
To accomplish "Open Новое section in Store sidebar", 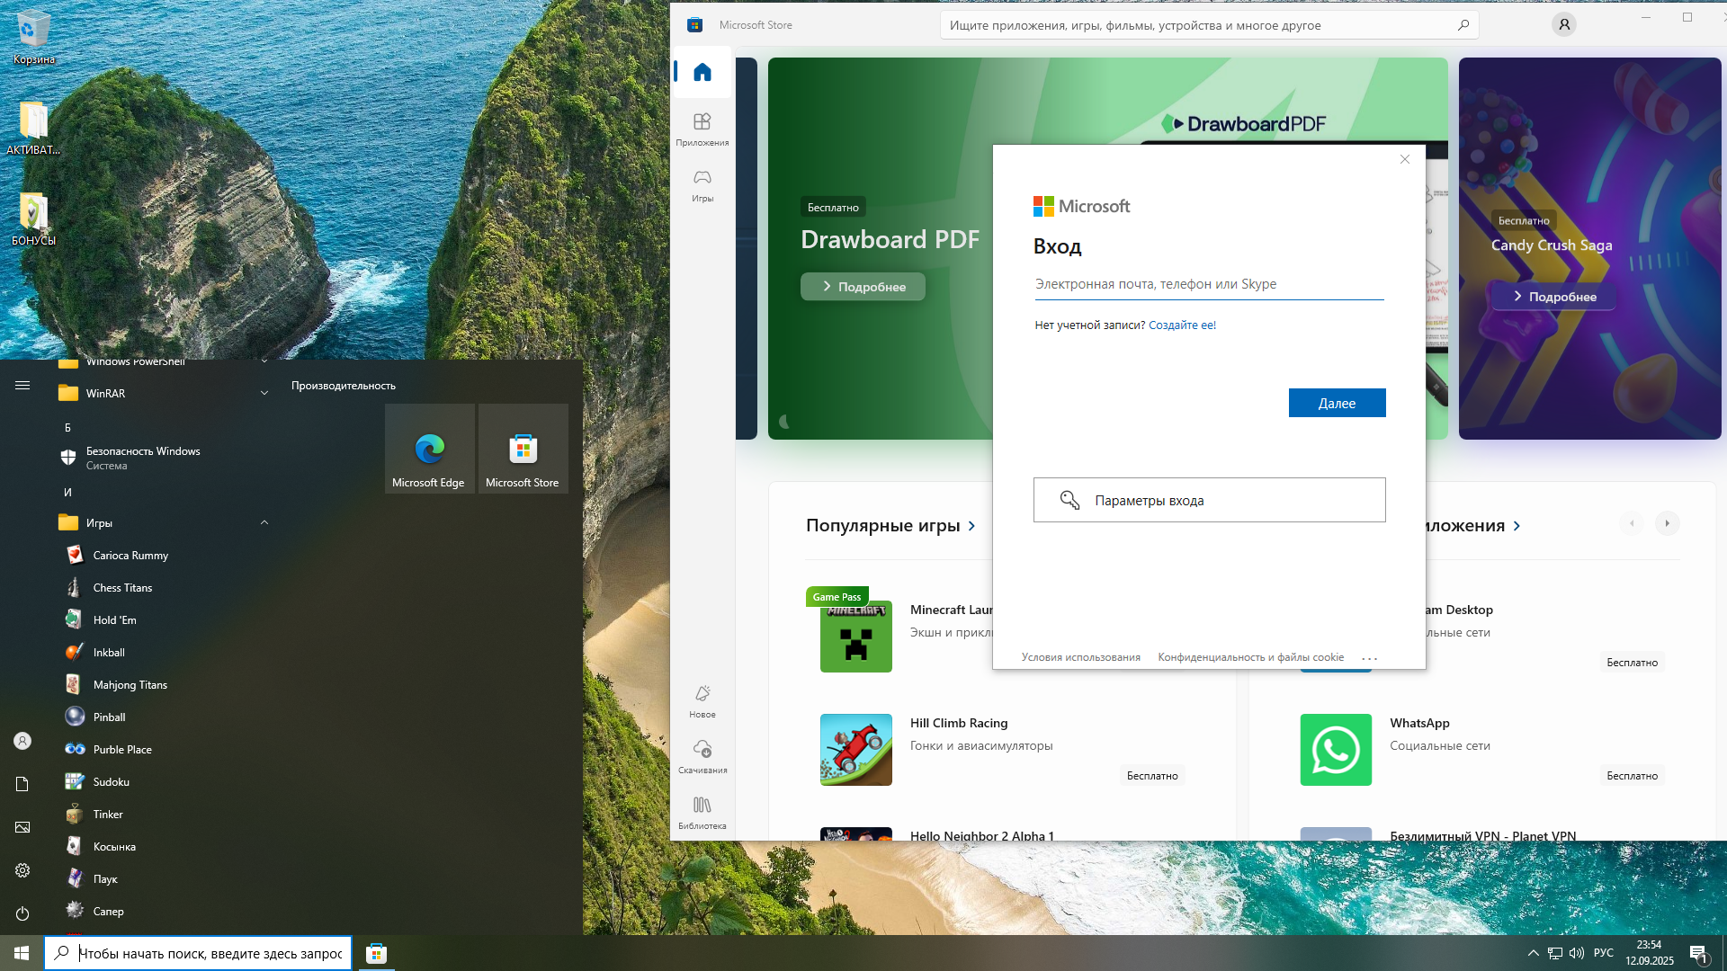I will (702, 701).
